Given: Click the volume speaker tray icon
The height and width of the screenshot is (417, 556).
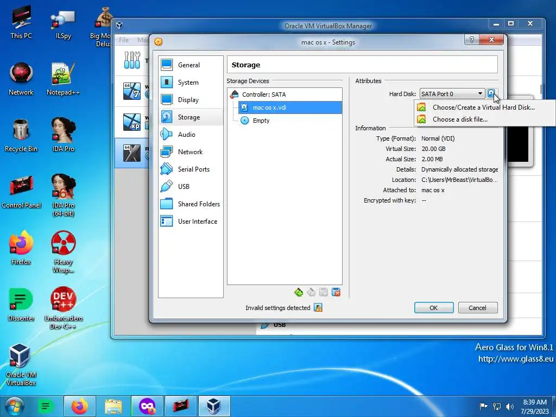Looking at the screenshot, I should pos(509,406).
